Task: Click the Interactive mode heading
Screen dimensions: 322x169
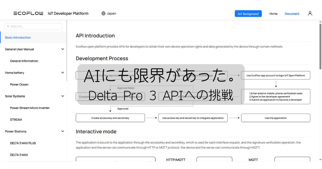Action: [x=96, y=131]
